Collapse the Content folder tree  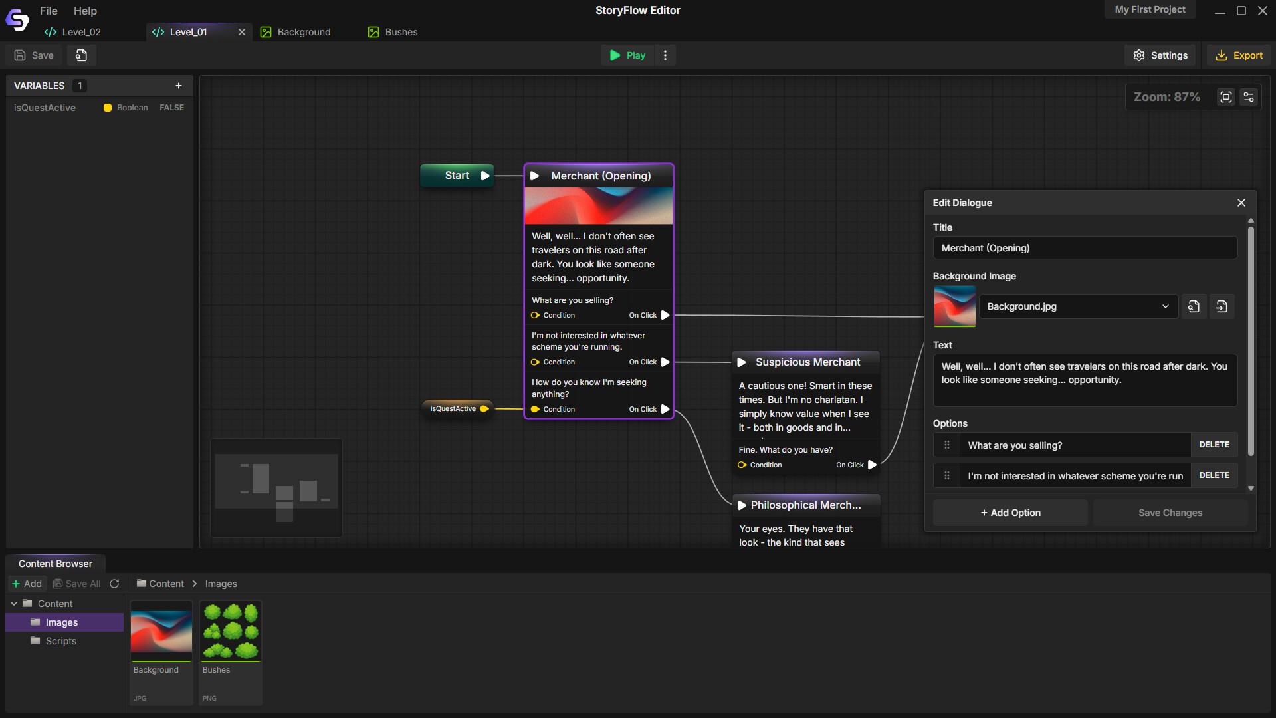click(x=14, y=604)
